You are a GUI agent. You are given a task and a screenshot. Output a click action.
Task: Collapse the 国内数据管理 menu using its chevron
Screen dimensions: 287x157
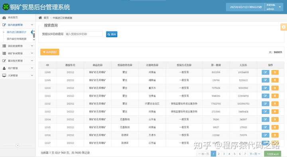point(32,25)
